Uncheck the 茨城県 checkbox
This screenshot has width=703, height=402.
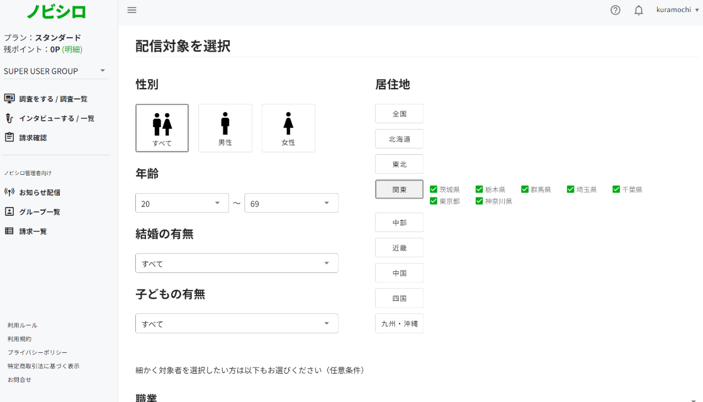click(x=434, y=189)
